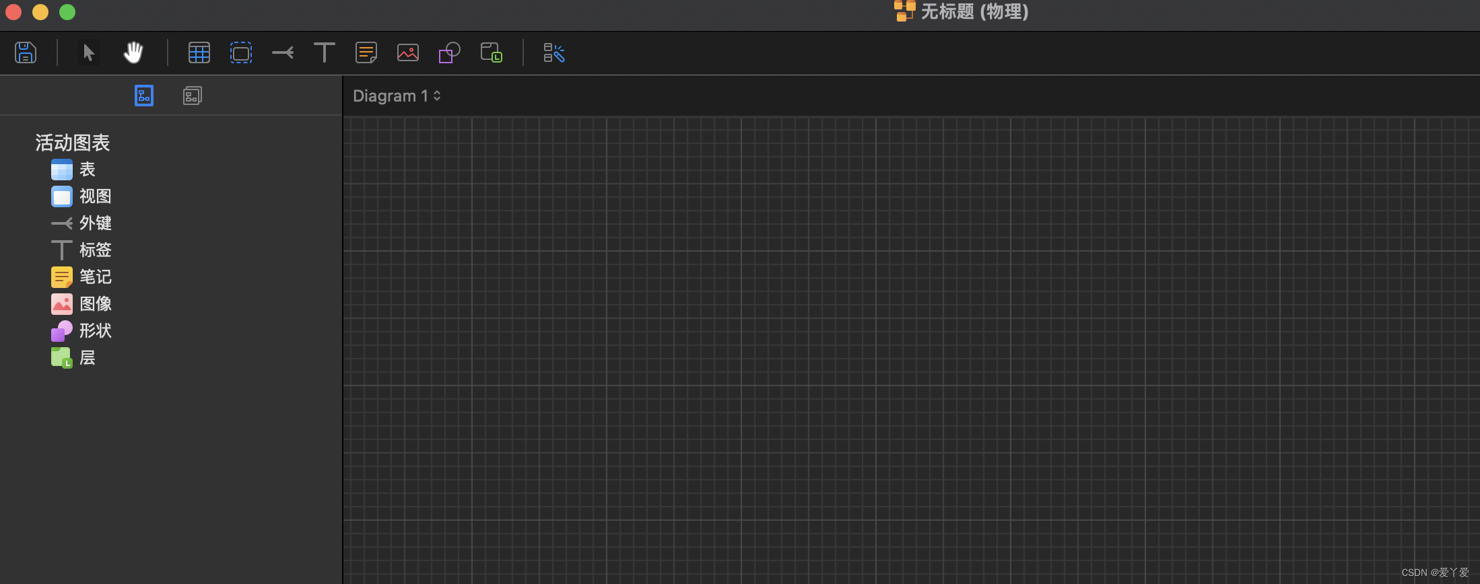Select 形状 in the sidebar tree
Viewport: 1480px width, 584px height.
click(x=81, y=331)
